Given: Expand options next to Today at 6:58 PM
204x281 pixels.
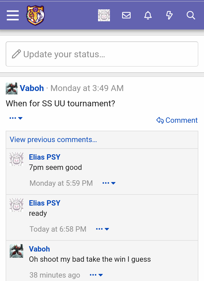Looking at the screenshot, I should click(x=103, y=229).
